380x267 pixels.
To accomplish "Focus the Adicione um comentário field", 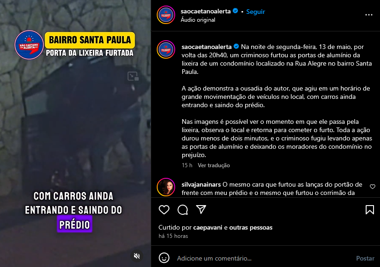I will coord(264,258).
